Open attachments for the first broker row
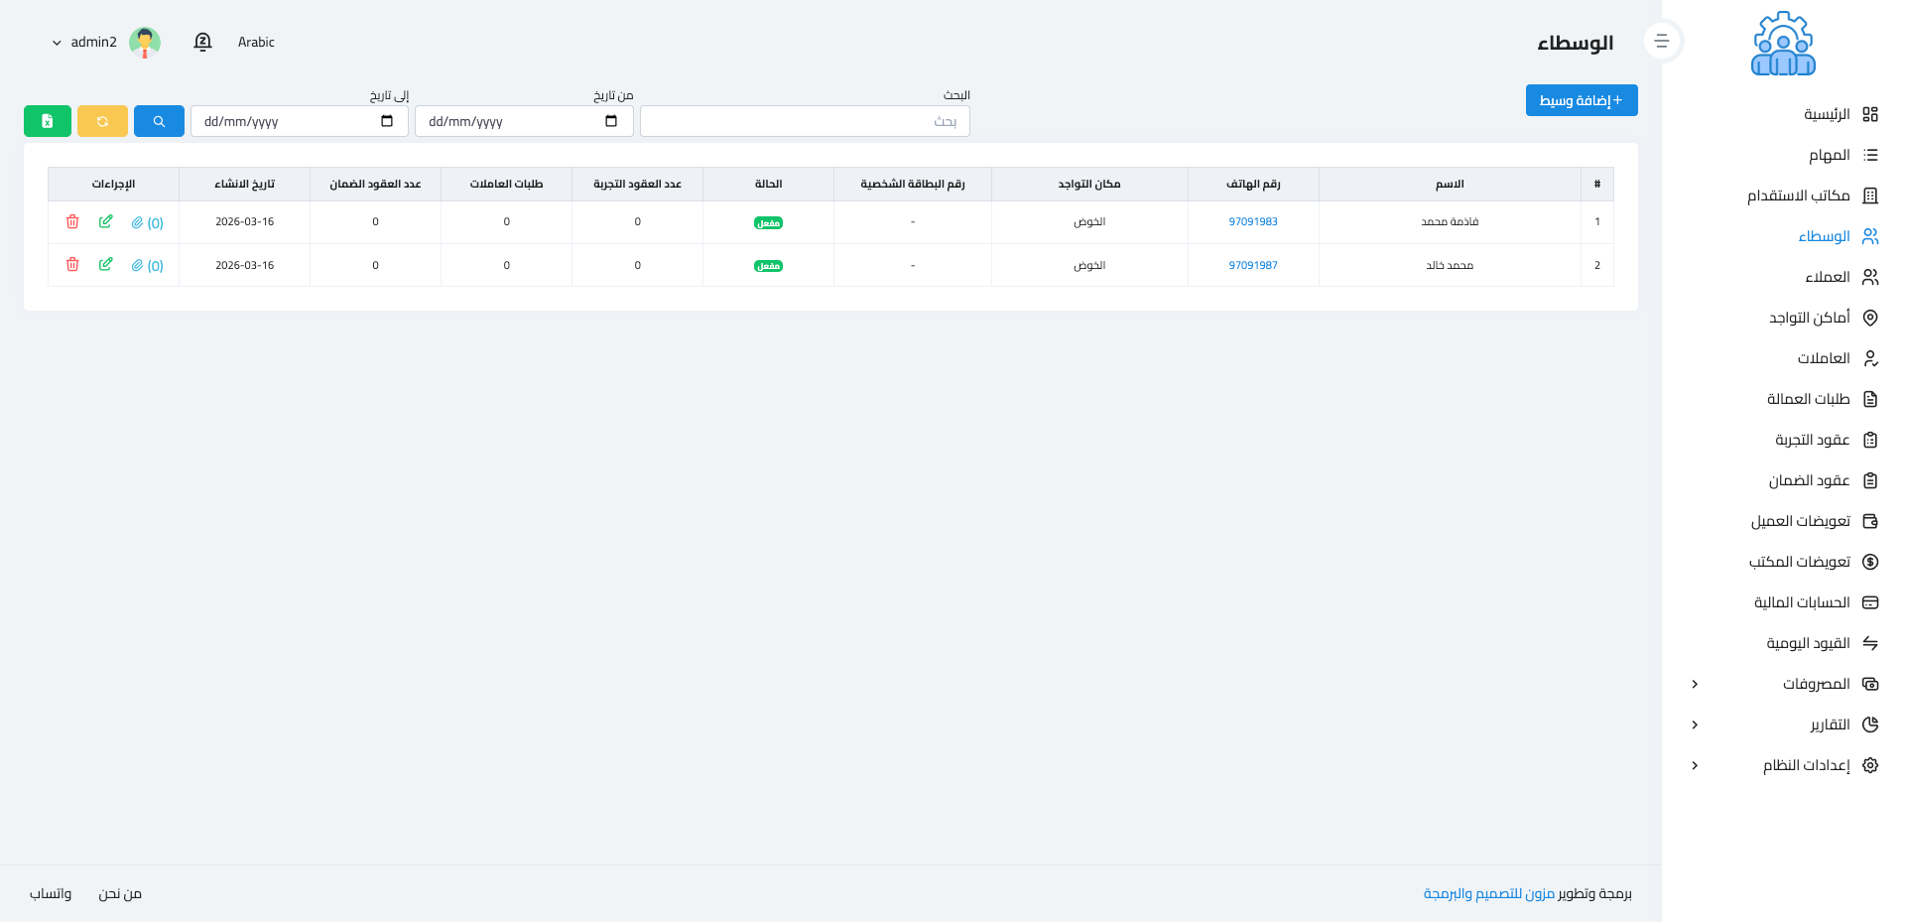Screen dimensions: 1905x922 [147, 222]
